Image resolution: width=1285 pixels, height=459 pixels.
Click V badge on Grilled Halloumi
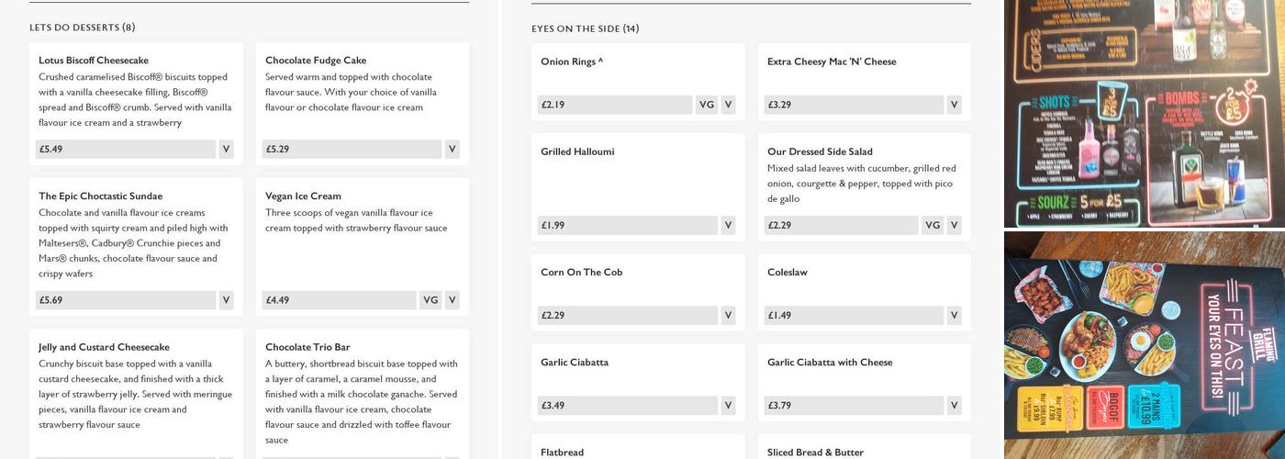[728, 226]
